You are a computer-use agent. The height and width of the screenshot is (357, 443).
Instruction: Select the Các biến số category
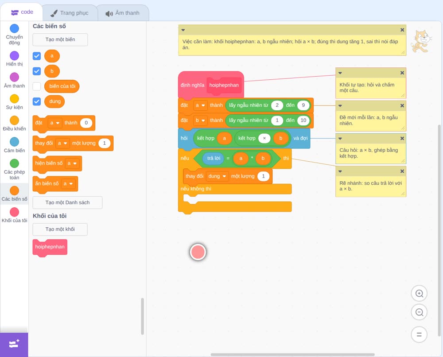tap(15, 194)
